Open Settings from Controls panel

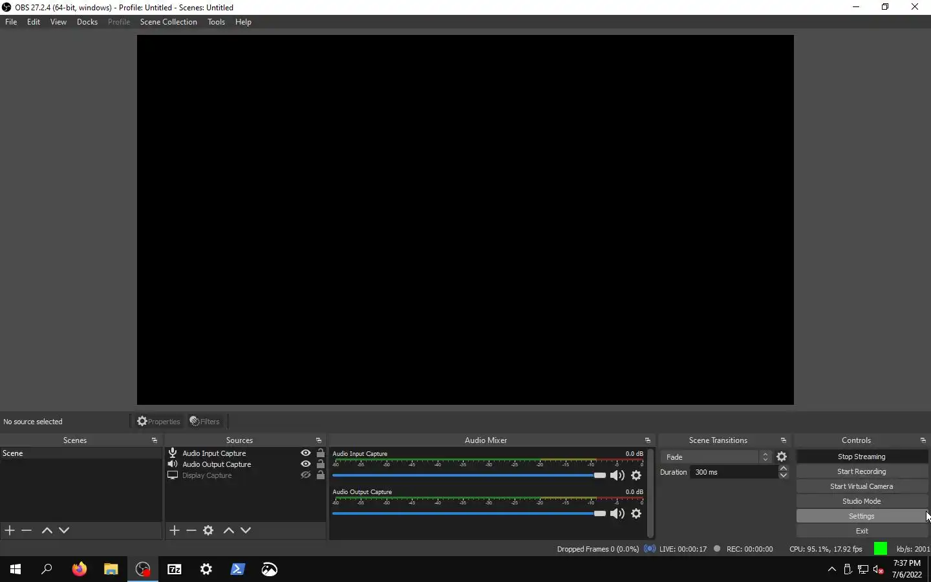point(862,516)
